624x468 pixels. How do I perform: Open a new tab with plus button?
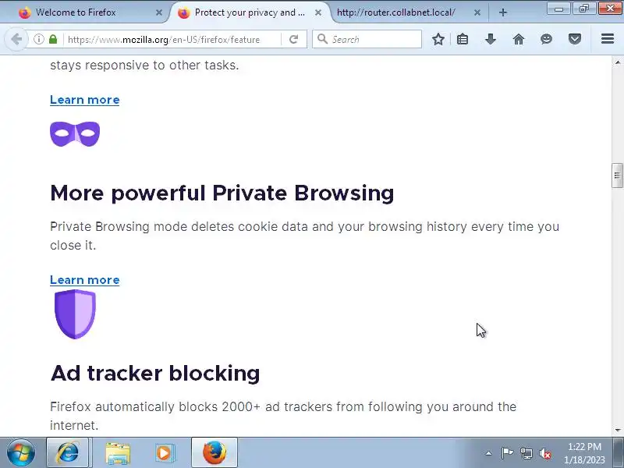coord(502,12)
